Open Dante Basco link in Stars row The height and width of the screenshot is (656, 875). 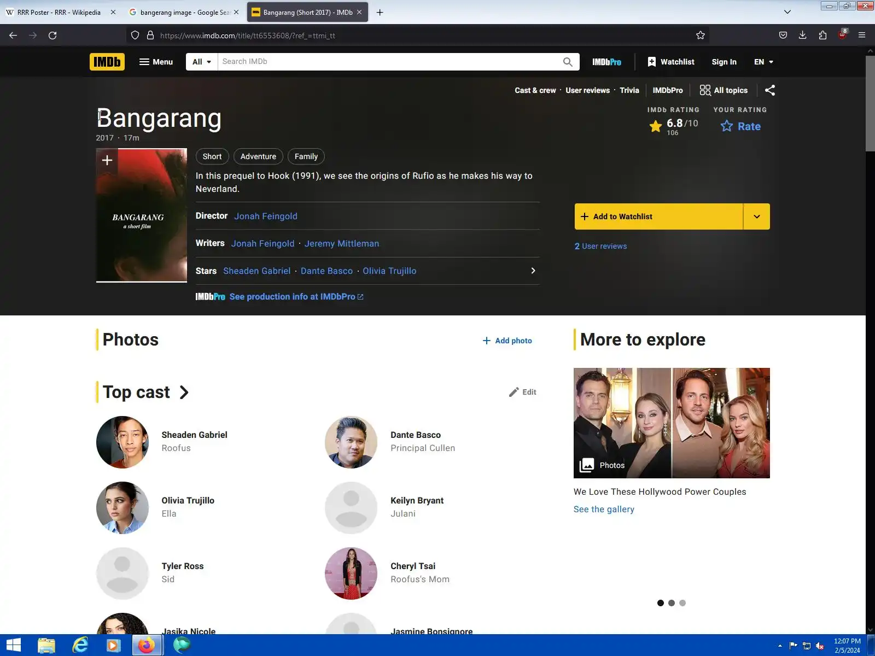click(x=326, y=271)
